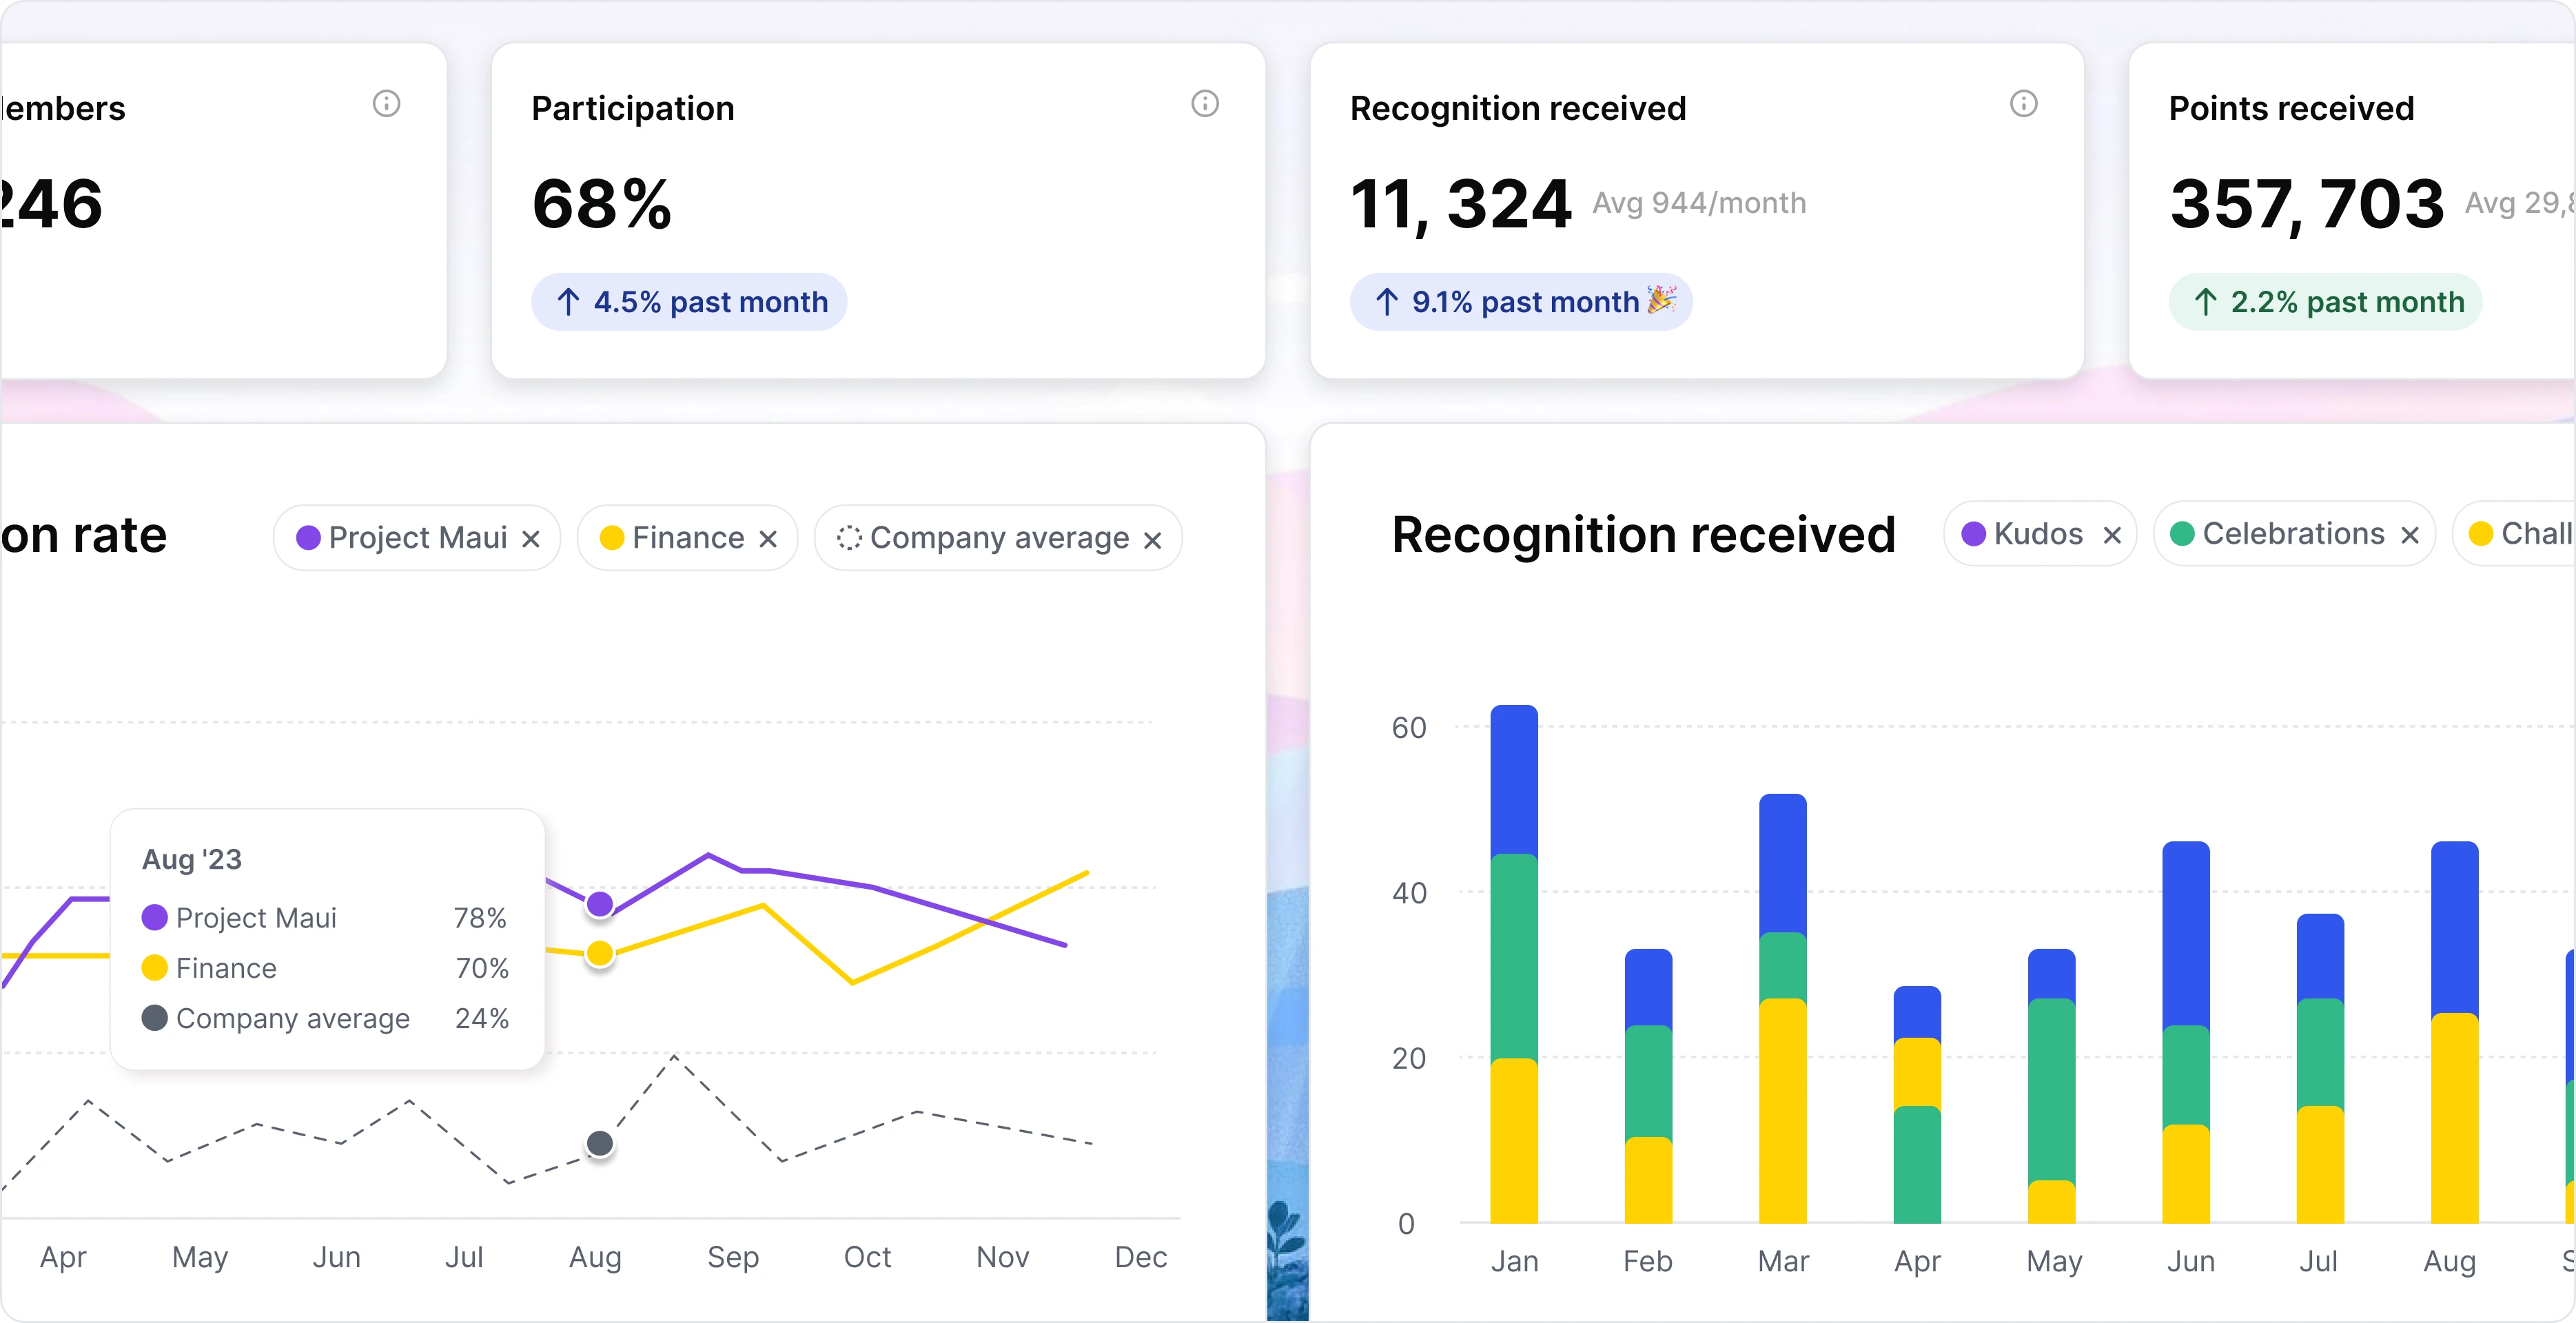Click the info icon on Participation card
This screenshot has width=2576, height=1323.
(1205, 103)
